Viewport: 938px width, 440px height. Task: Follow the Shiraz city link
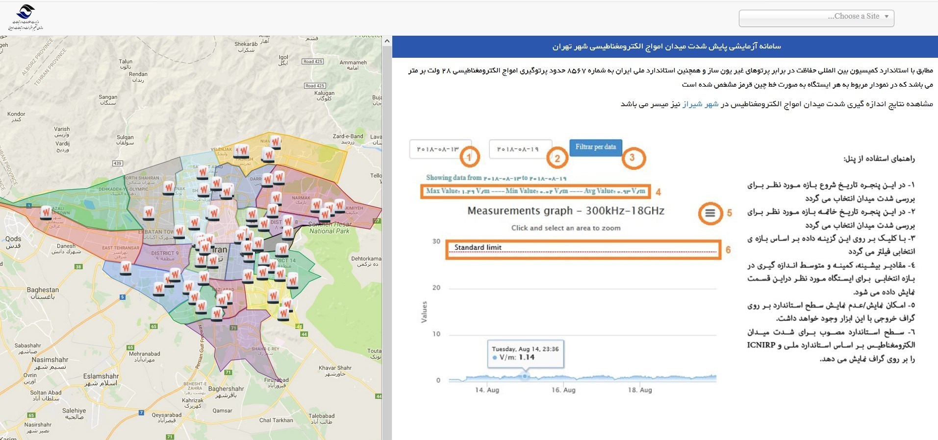coord(700,104)
